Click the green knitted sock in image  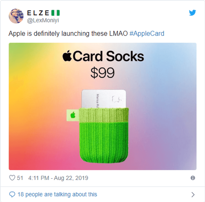click(x=104, y=135)
